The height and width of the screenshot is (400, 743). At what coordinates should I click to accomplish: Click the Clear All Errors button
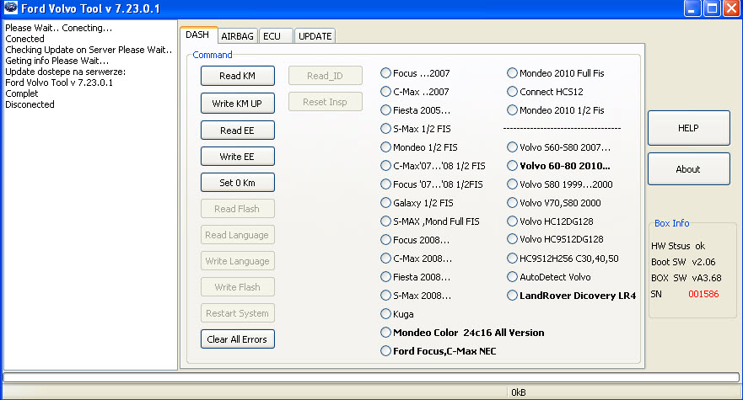coord(237,339)
